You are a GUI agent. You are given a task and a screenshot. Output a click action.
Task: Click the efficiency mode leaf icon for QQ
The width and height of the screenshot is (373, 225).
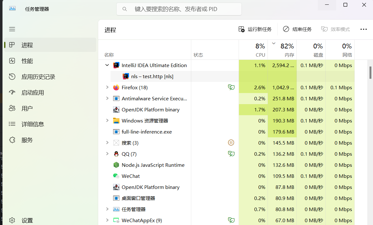click(231, 154)
